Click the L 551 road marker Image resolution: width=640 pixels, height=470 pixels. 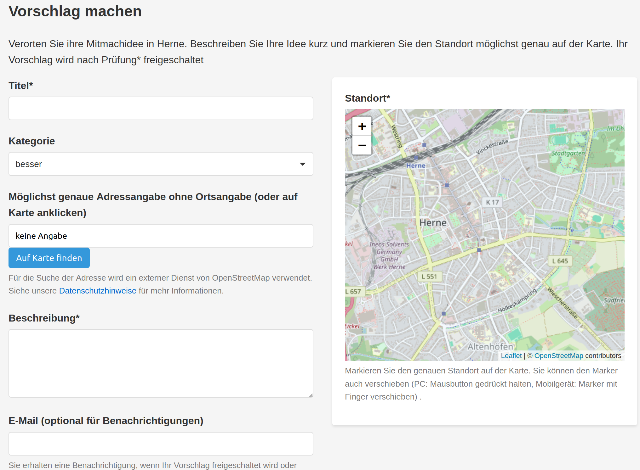point(429,277)
